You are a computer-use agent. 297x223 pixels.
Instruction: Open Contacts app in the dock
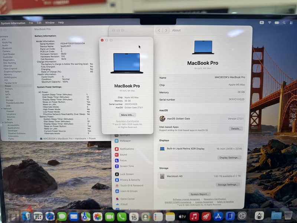(146, 217)
